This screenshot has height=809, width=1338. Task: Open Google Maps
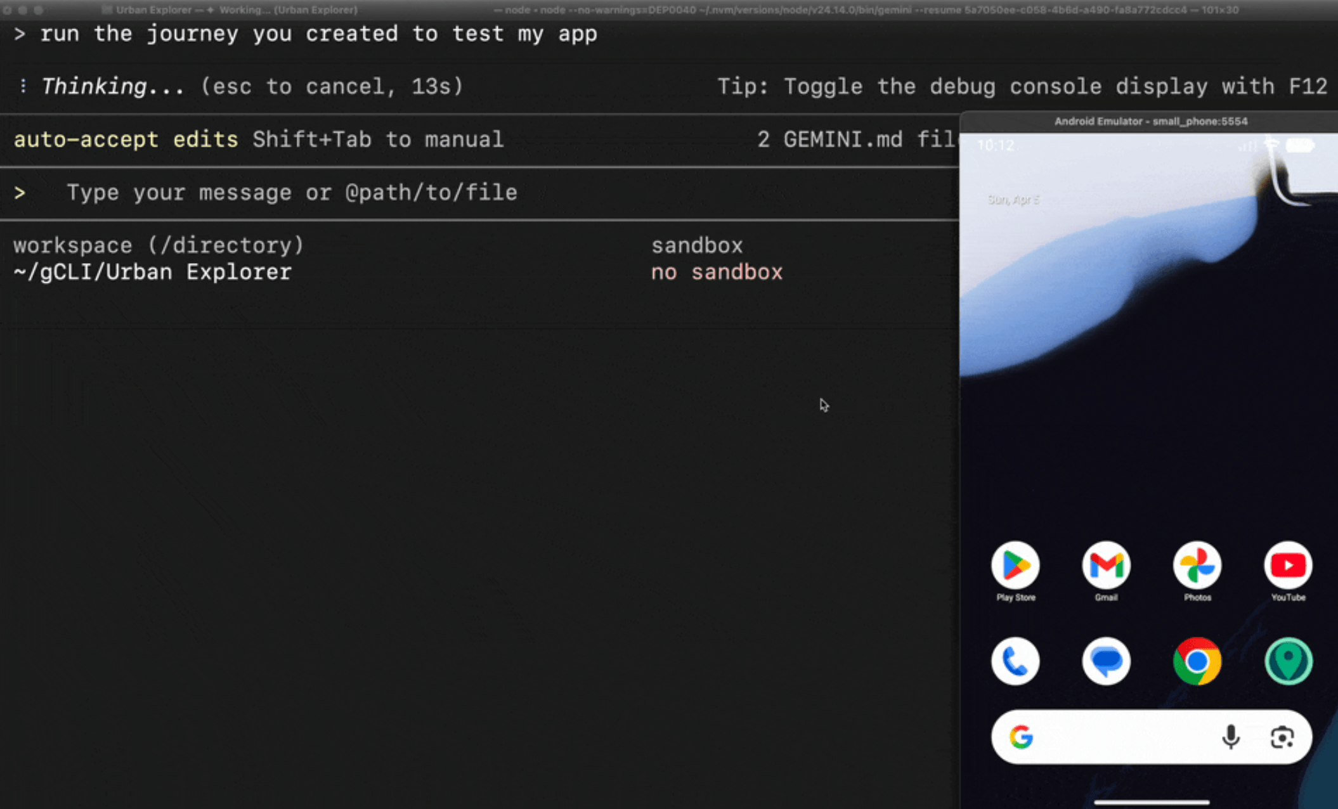pos(1288,661)
